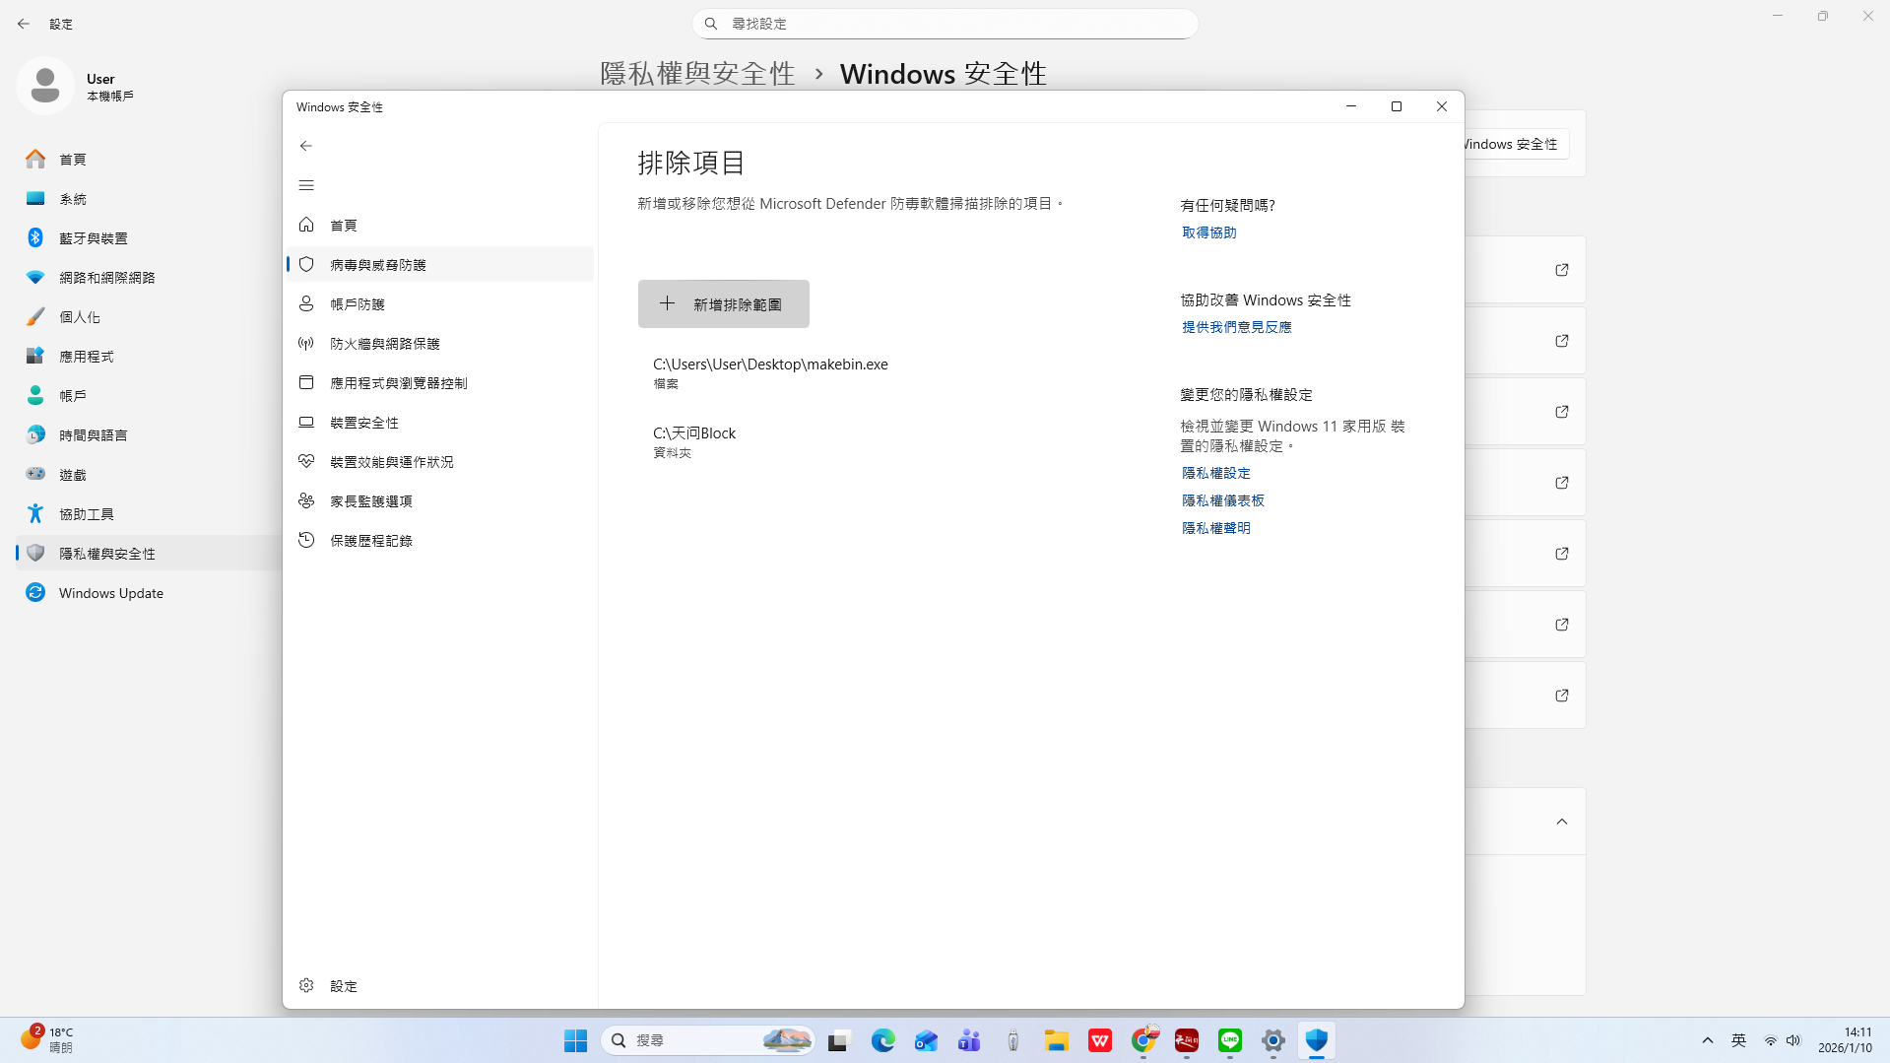Open Account protection (帳戶防護)
The height and width of the screenshot is (1063, 1890).
[439, 303]
